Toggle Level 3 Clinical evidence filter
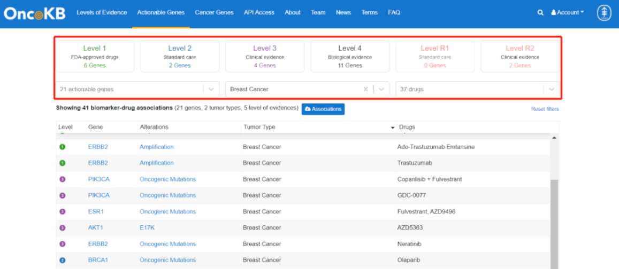Screen dimensions: 619x269 click(x=265, y=56)
